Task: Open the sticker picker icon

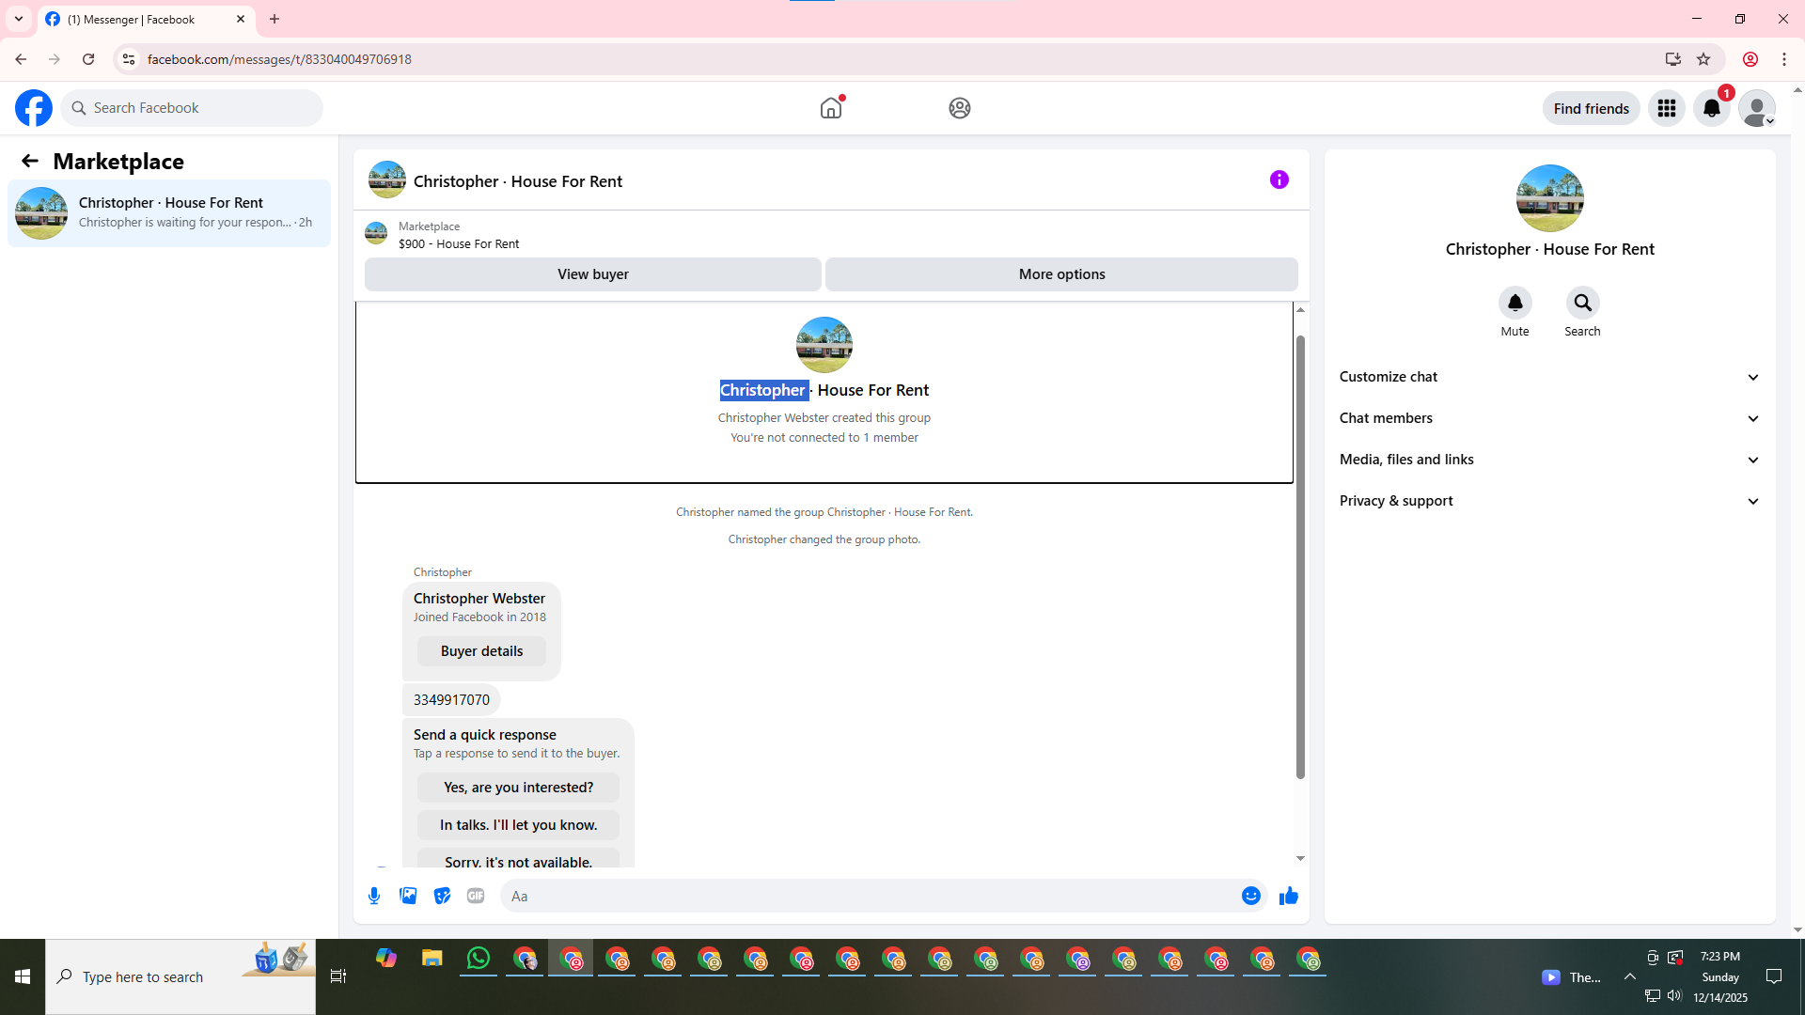Action: (442, 896)
